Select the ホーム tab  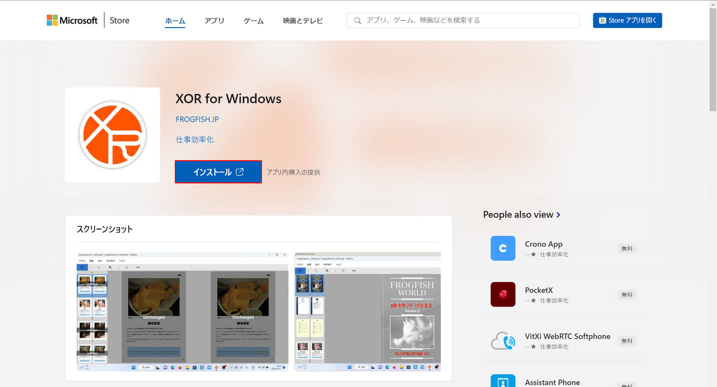click(175, 21)
